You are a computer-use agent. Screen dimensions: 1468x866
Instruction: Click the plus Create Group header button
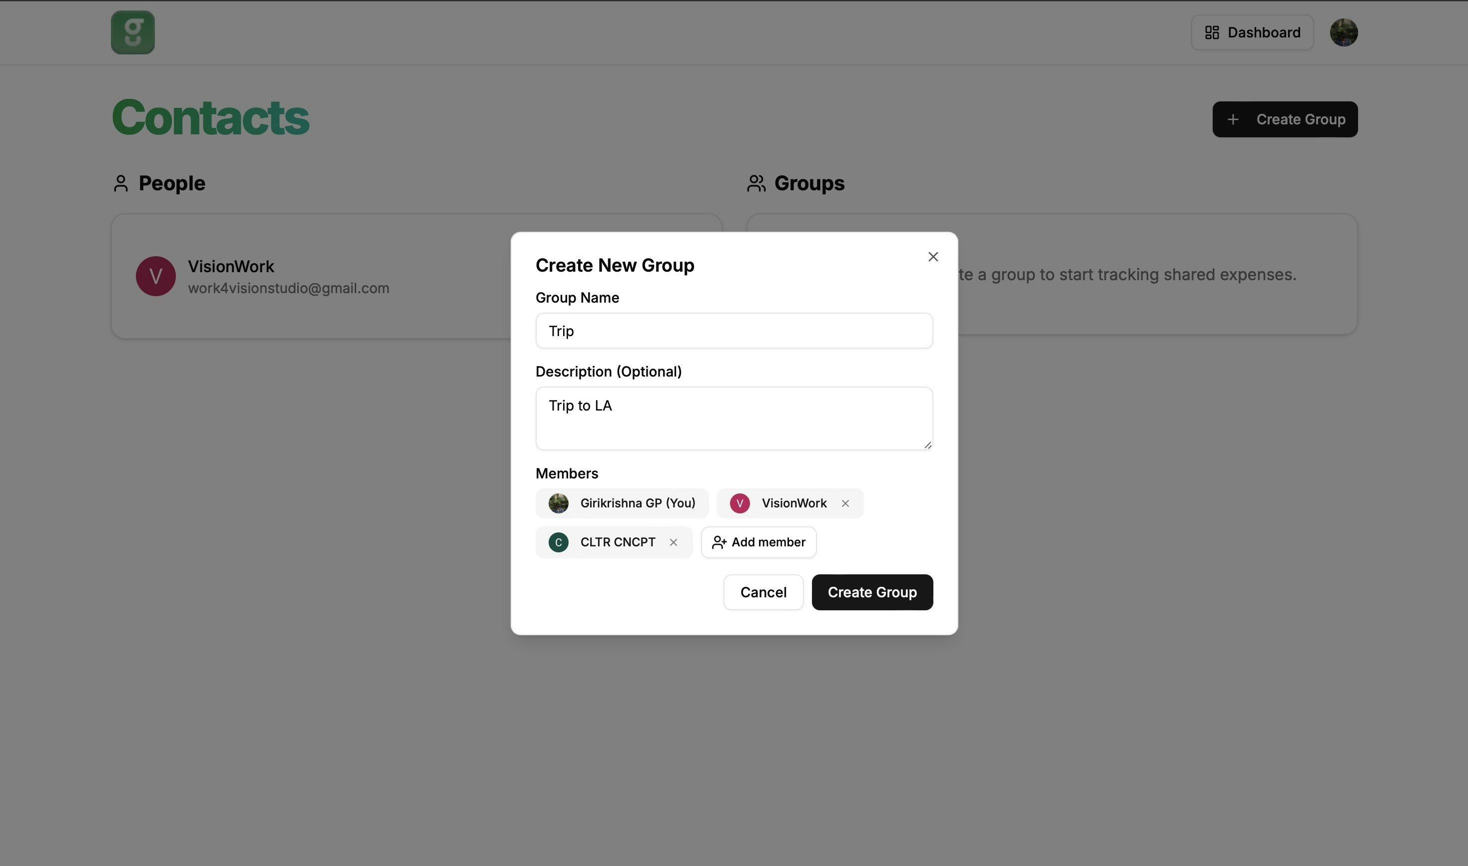click(1284, 120)
